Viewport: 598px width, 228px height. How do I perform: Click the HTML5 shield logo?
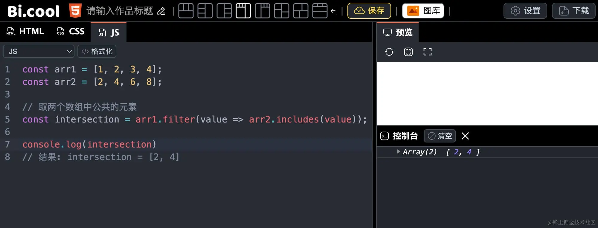tap(75, 11)
